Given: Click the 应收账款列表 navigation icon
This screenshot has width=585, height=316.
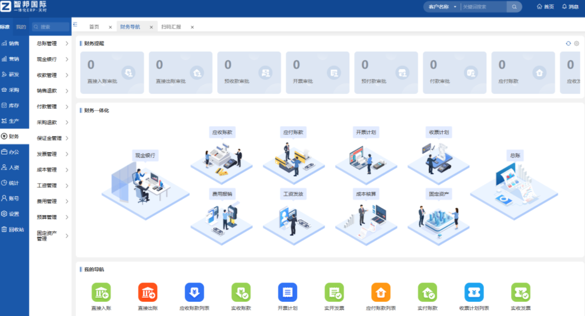Looking at the screenshot, I should pyautogui.click(x=194, y=292).
